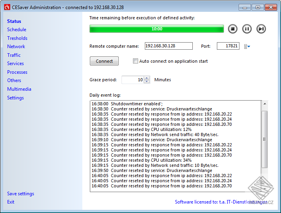Click the Connect button
Image resolution: width=281 pixels, height=213 pixels.
click(x=104, y=61)
